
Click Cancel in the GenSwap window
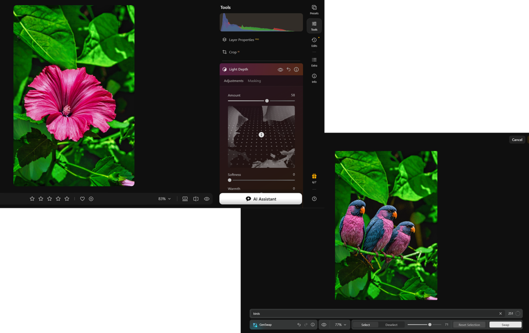coord(517,140)
